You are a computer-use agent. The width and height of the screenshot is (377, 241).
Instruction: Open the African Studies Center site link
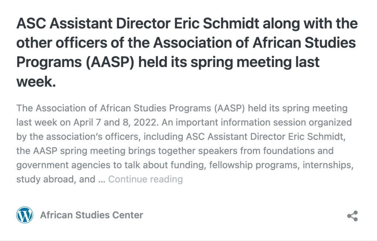[x=91, y=215]
